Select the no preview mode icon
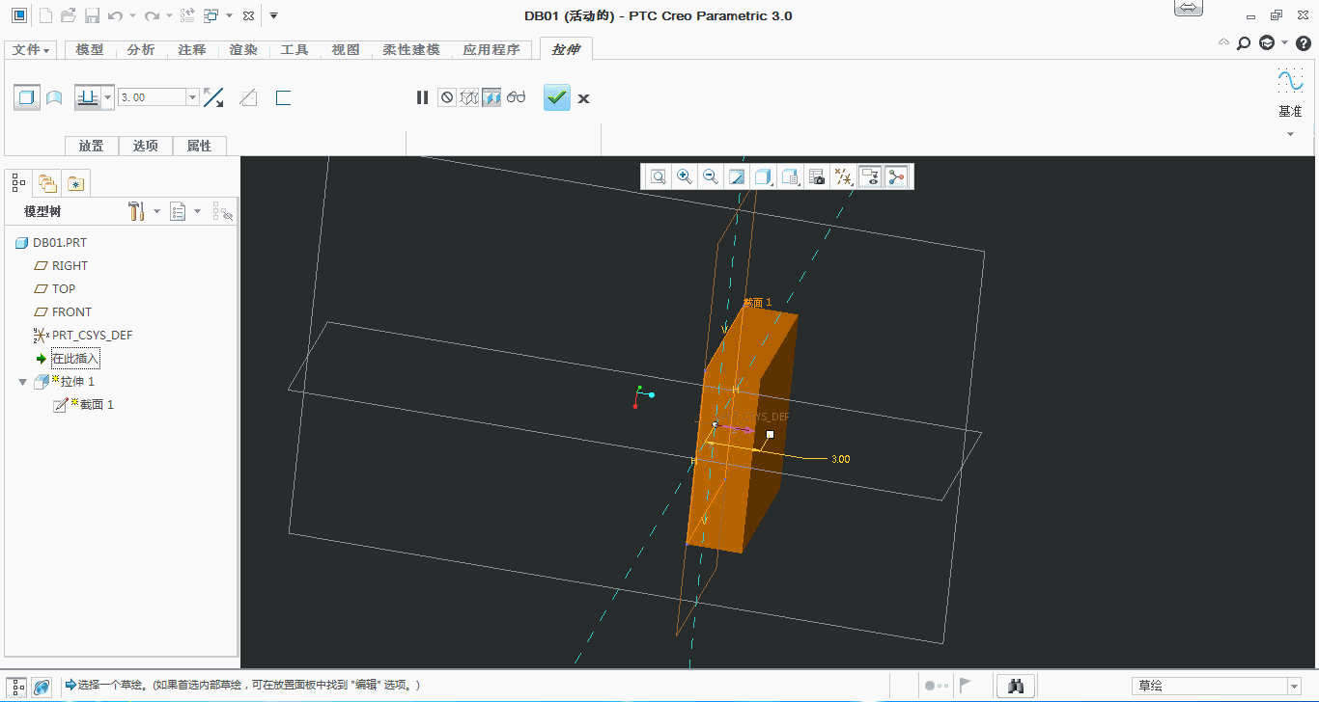The width and height of the screenshot is (1319, 702). (x=446, y=97)
